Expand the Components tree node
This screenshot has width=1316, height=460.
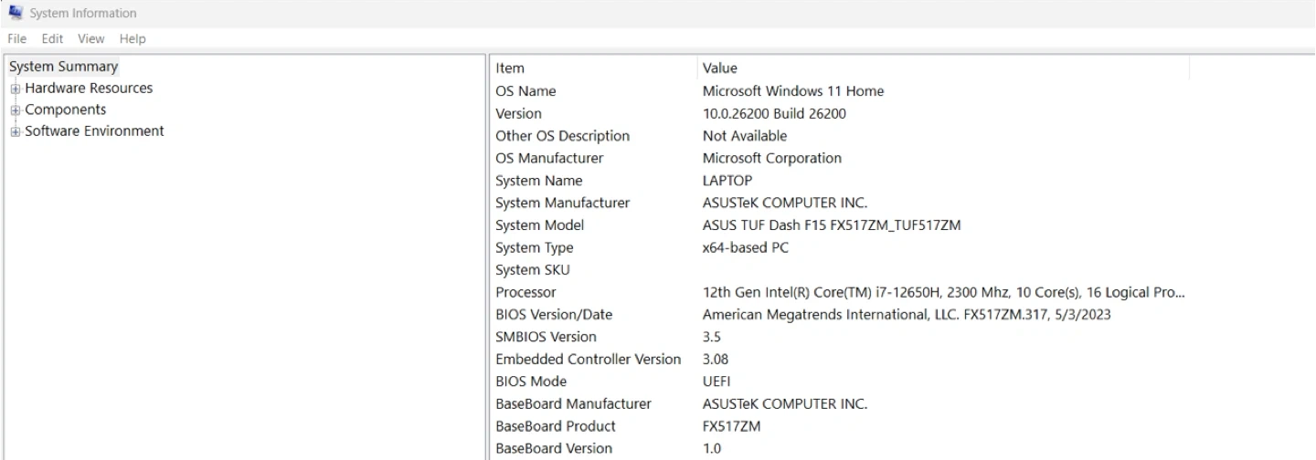(15, 110)
